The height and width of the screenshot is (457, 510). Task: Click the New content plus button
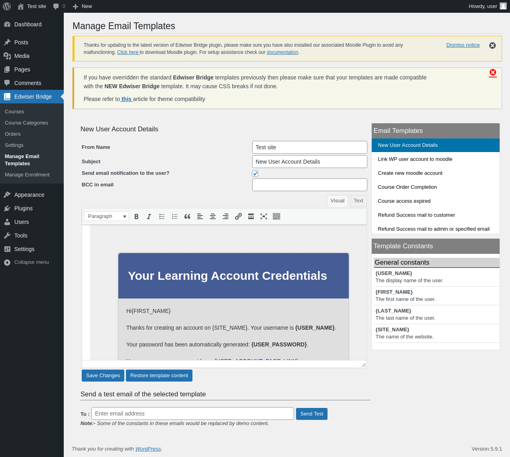(82, 6)
